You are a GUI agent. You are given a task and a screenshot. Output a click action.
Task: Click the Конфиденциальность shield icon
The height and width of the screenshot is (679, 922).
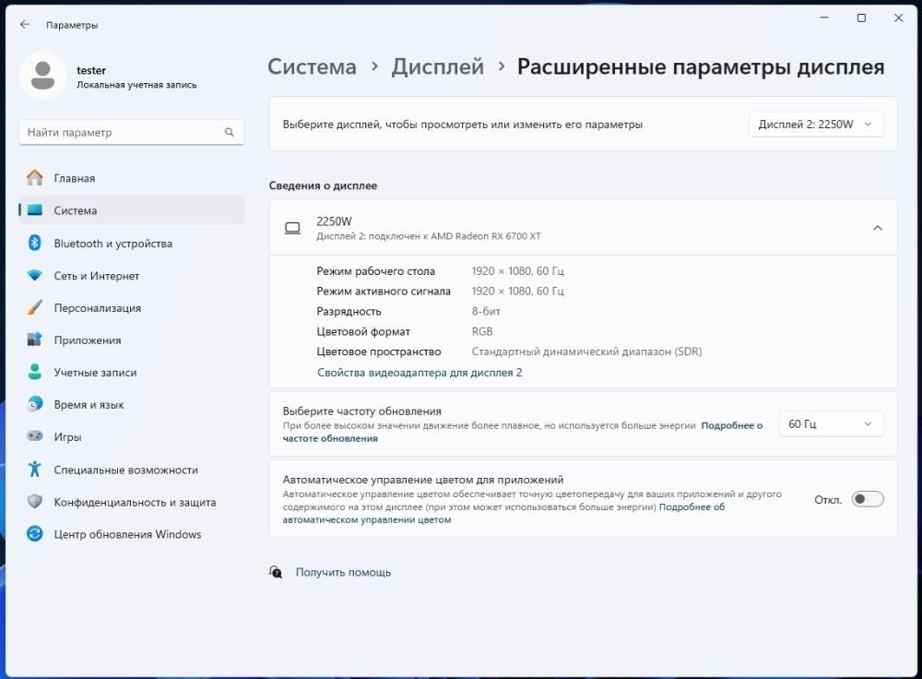tap(35, 501)
